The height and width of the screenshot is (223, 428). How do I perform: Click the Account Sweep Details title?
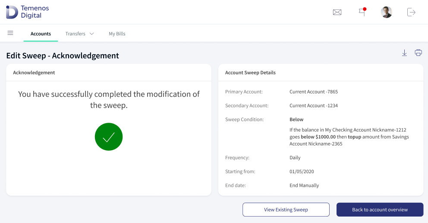click(250, 73)
